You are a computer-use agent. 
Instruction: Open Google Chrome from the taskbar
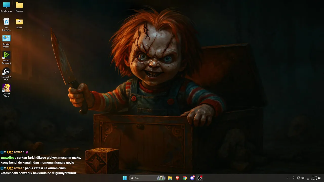point(185,178)
